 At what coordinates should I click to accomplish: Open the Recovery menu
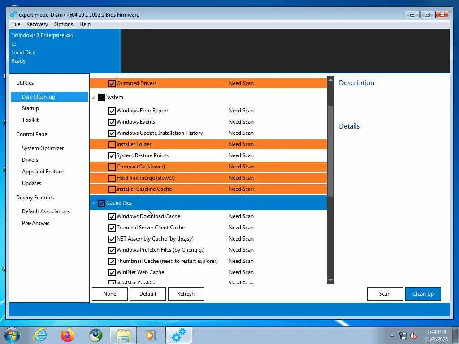pyautogui.click(x=37, y=24)
